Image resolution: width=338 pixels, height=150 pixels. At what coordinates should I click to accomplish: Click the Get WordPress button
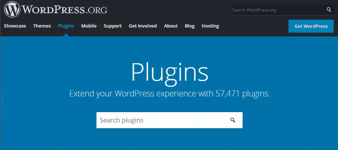tap(311, 26)
